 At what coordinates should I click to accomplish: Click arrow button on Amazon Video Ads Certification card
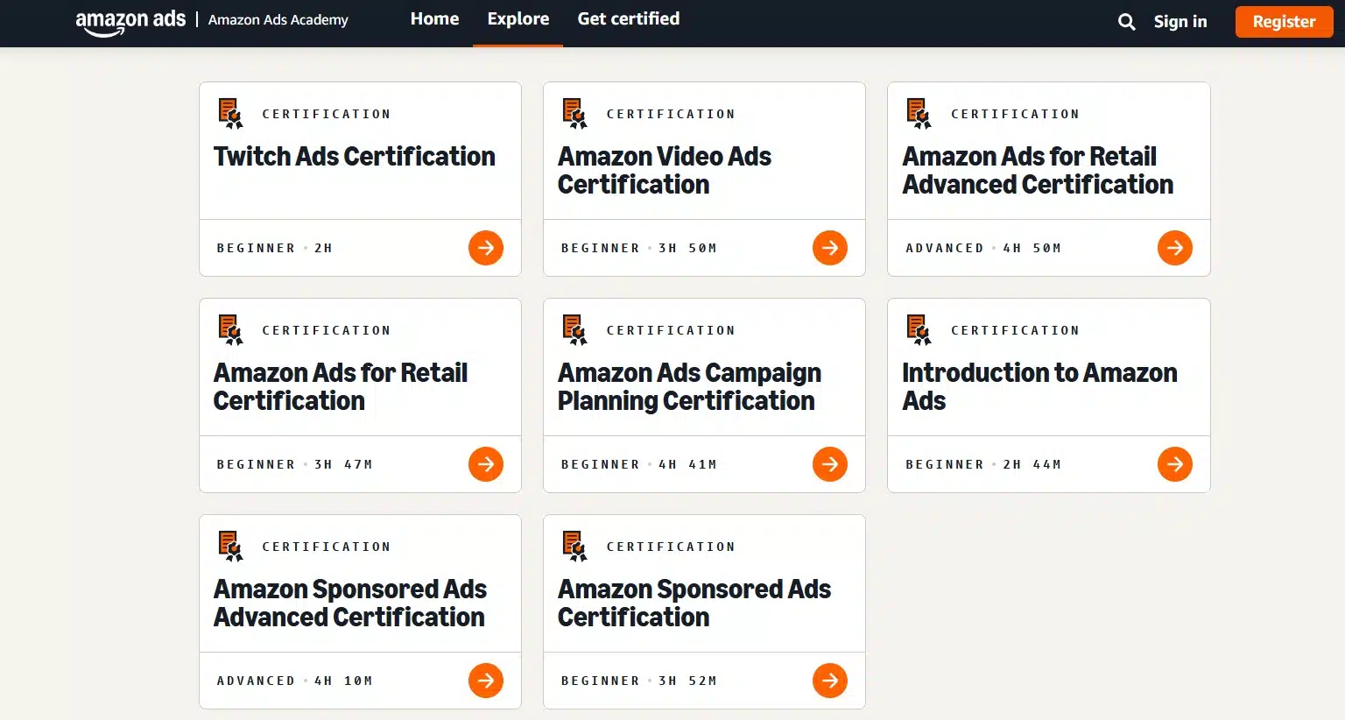pos(830,248)
